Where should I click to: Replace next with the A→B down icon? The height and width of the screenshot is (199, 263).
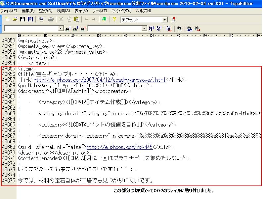[152, 29]
